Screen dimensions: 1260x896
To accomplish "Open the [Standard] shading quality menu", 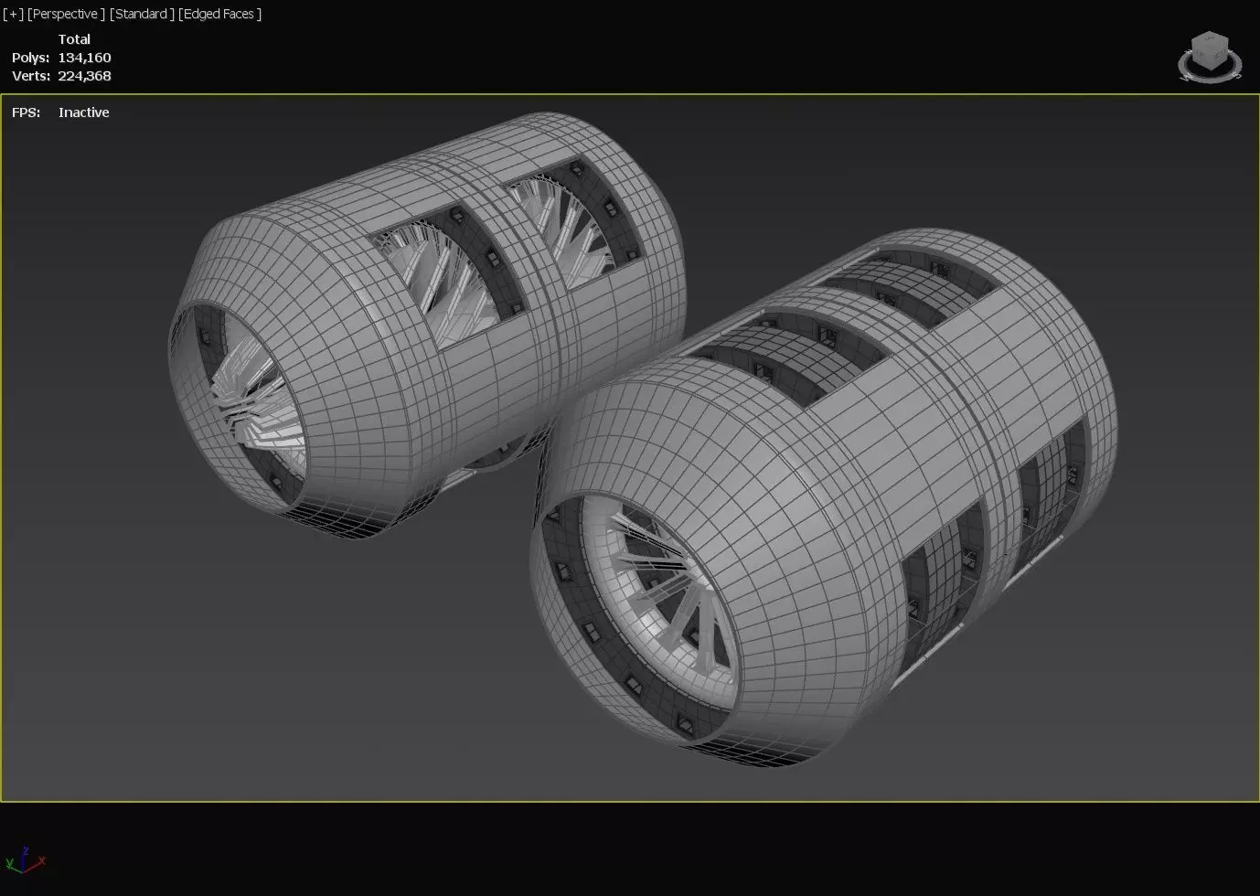I will [142, 14].
